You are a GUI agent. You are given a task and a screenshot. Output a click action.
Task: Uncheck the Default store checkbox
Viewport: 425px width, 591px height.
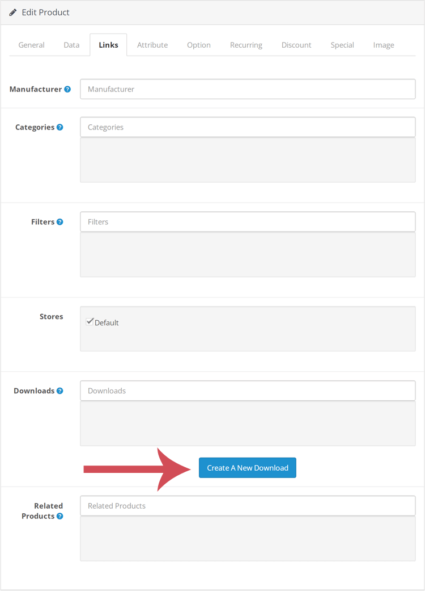pyautogui.click(x=90, y=321)
